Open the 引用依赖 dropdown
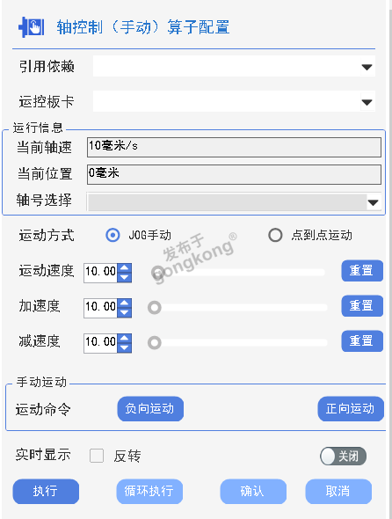Image resolution: width=392 pixels, height=519 pixels. point(234,66)
